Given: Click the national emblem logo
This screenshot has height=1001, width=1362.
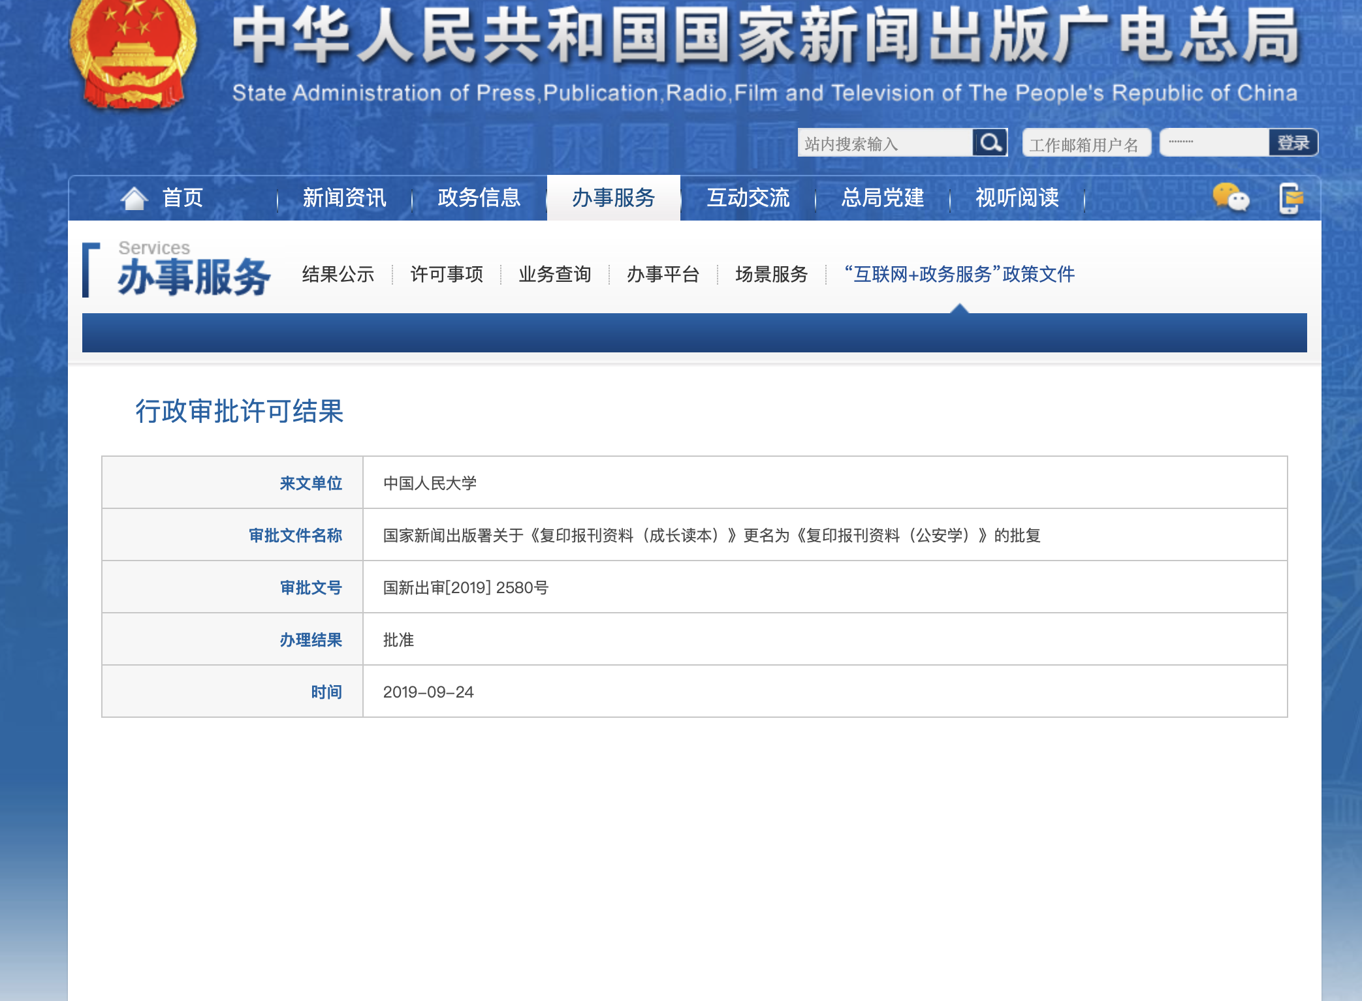Looking at the screenshot, I should pos(133,55).
